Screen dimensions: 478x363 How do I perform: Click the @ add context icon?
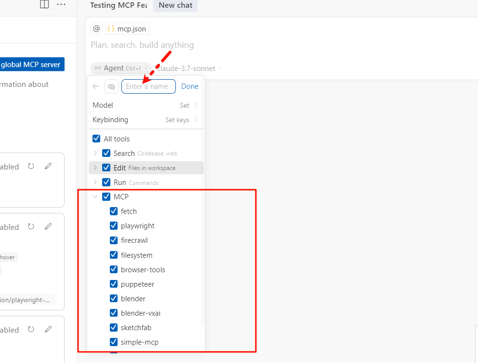point(96,28)
